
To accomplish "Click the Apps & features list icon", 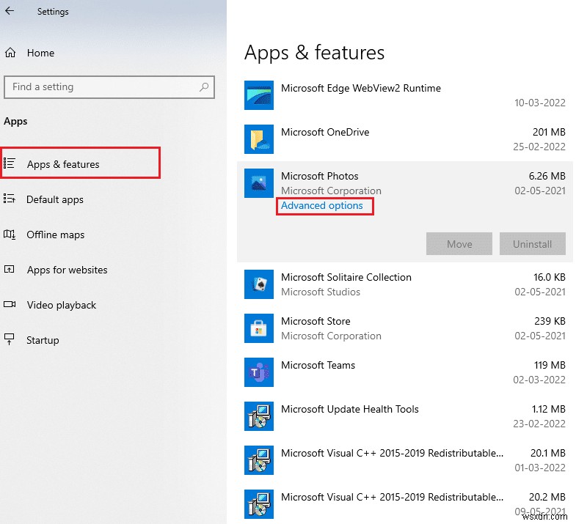I will click(x=10, y=163).
